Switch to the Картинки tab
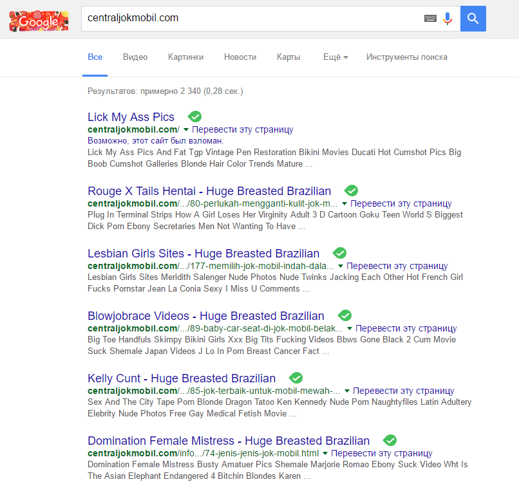519x484 pixels. point(185,57)
